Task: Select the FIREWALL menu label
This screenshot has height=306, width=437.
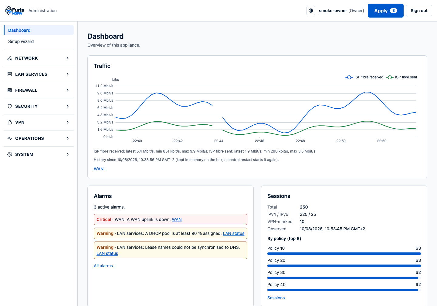Action: 26,90
